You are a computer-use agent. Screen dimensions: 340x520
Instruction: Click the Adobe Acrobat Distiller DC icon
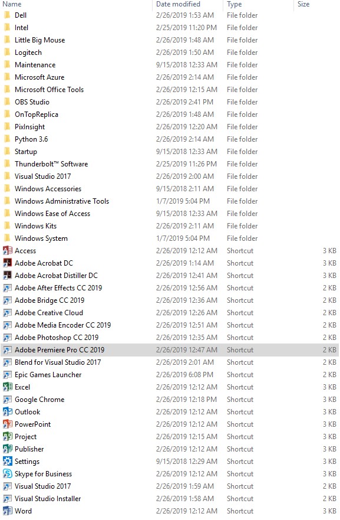7,276
